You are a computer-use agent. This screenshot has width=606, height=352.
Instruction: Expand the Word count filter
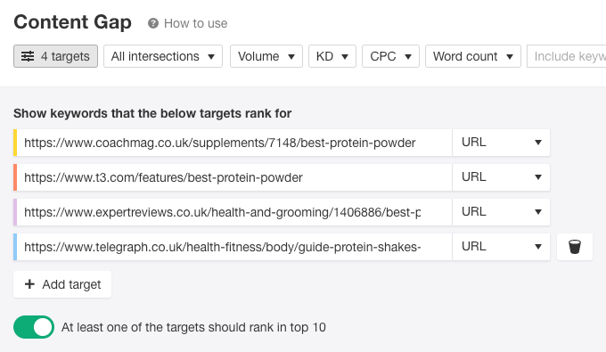point(473,56)
